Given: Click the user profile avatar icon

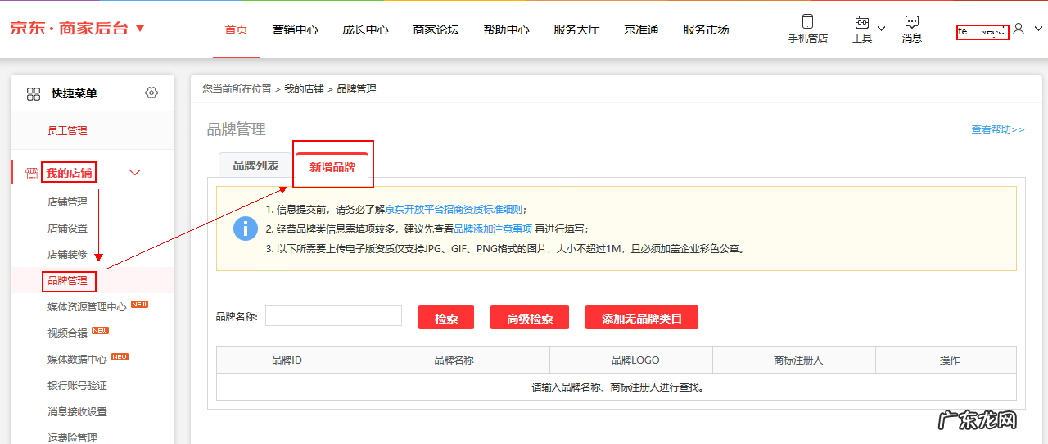Looking at the screenshot, I should [x=1019, y=29].
